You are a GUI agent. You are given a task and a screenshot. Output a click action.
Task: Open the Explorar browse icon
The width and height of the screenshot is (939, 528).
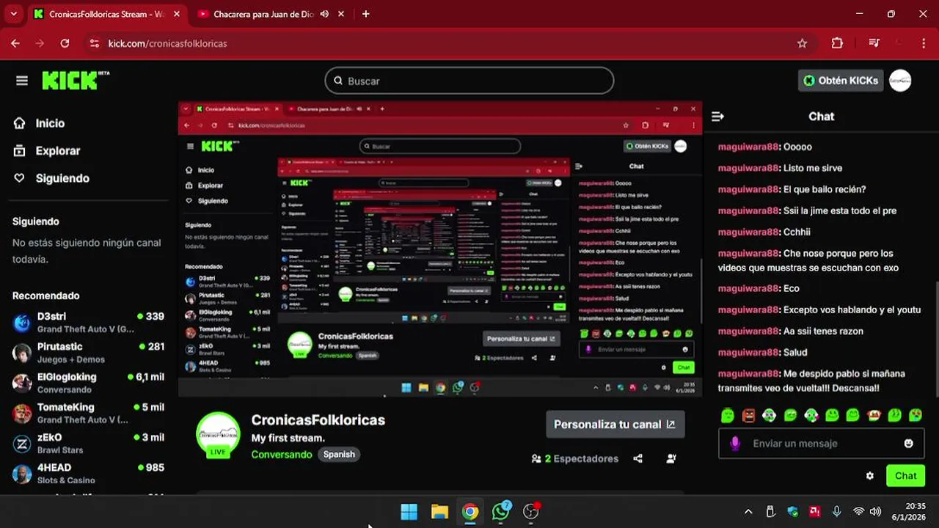point(20,150)
